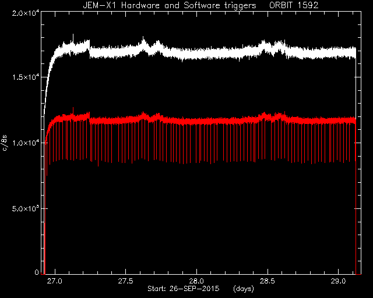Click the 0 y-axis origin label
This screenshot has height=298, width=373.
click(36, 272)
